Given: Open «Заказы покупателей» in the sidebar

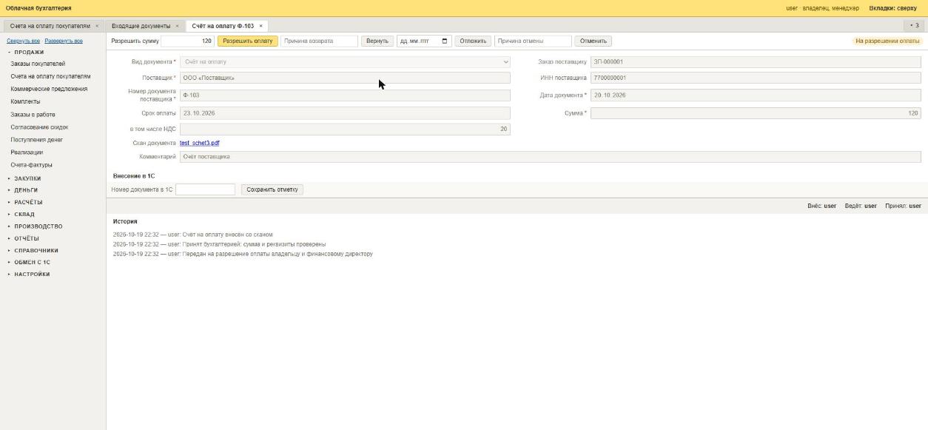Looking at the screenshot, I should [38, 64].
